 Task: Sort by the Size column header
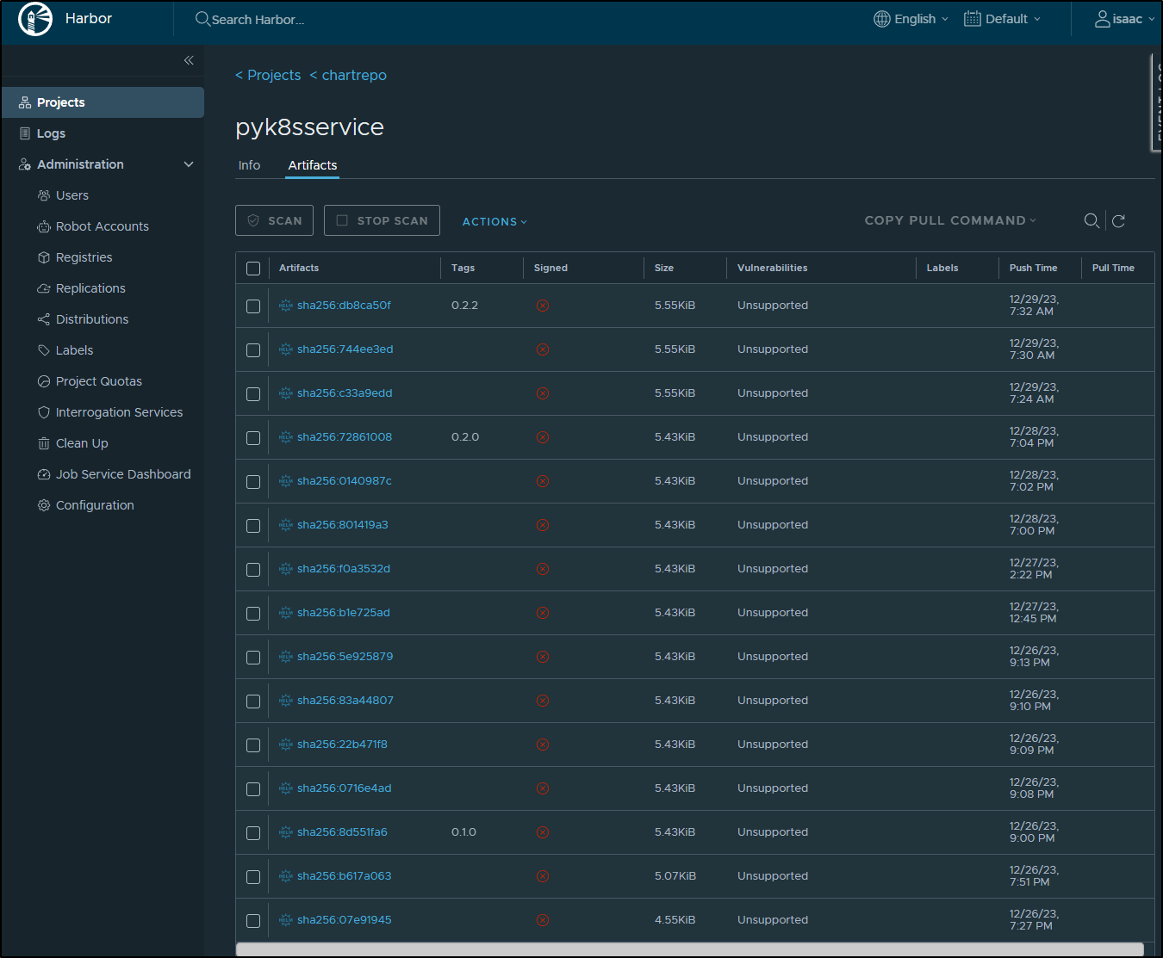(664, 268)
